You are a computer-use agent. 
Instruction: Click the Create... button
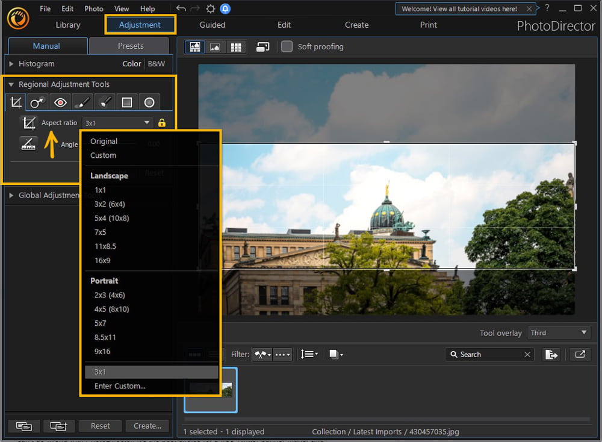(x=147, y=426)
